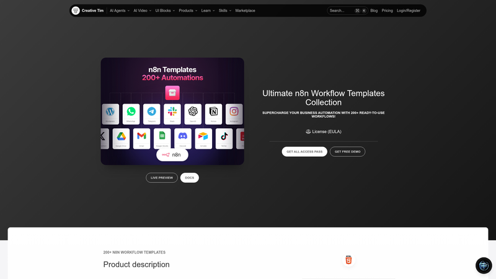Click the pink archive box icon
The image size is (496, 279).
pyautogui.click(x=172, y=92)
